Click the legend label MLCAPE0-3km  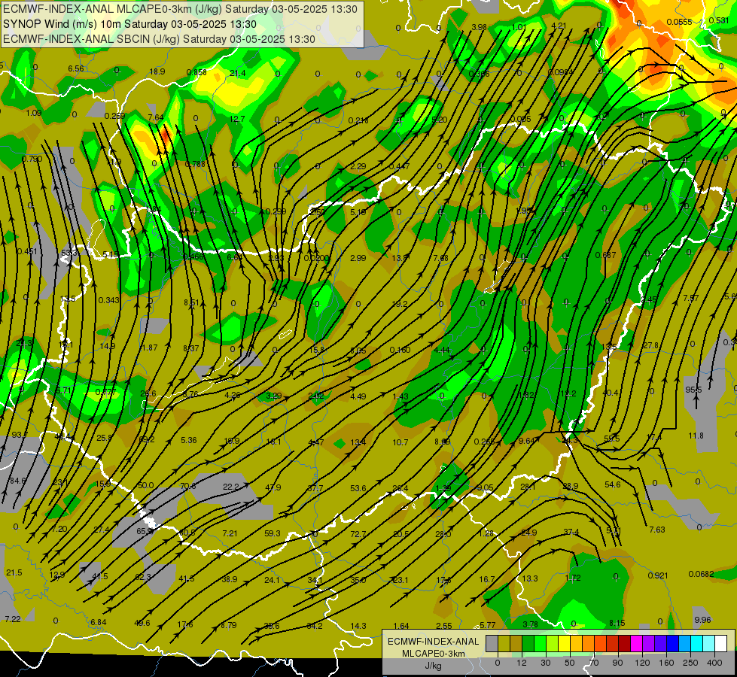click(x=433, y=654)
